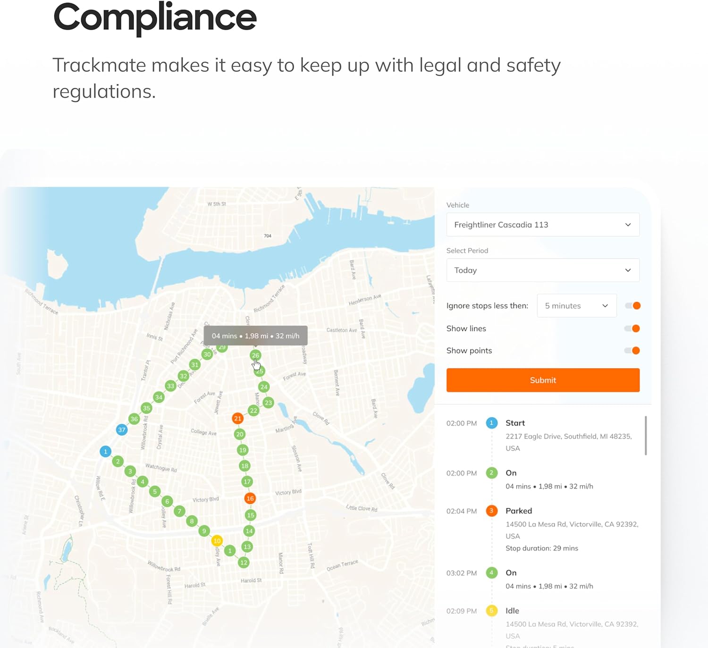
Task: Click the blue end marker 37 on map
Action: 122,429
